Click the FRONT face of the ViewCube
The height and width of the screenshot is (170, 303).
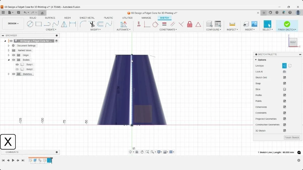(x=293, y=42)
